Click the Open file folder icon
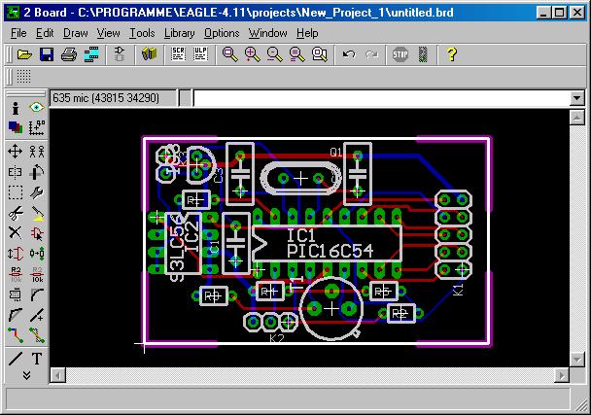591x415 pixels. point(24,54)
